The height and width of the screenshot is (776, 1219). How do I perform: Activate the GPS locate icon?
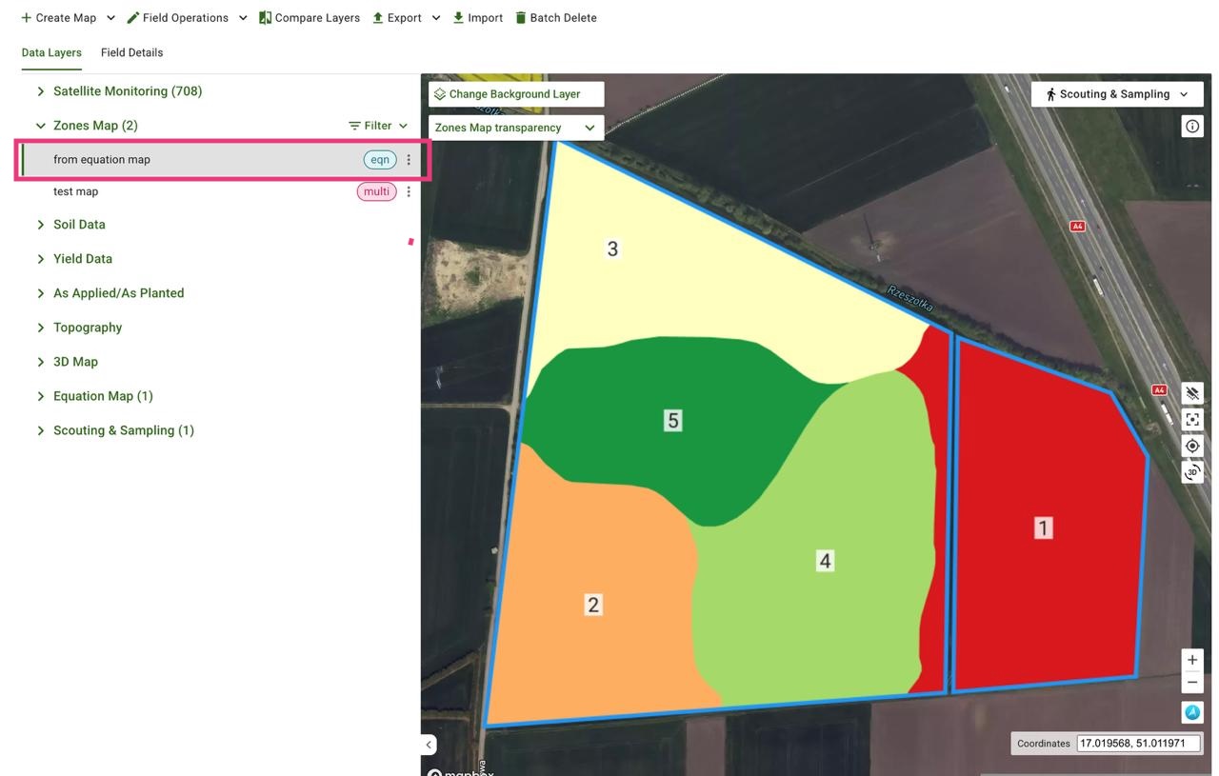(1191, 445)
